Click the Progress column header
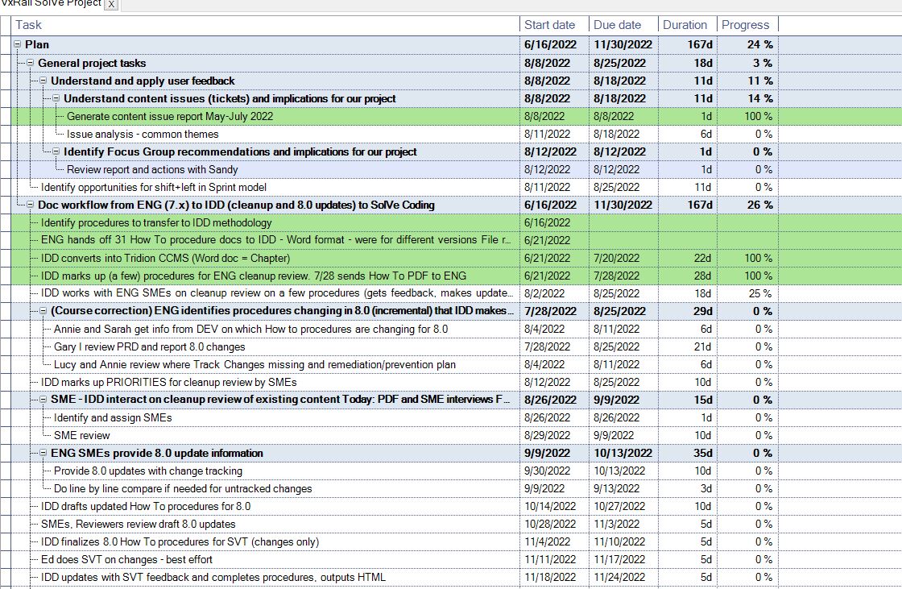 point(745,25)
